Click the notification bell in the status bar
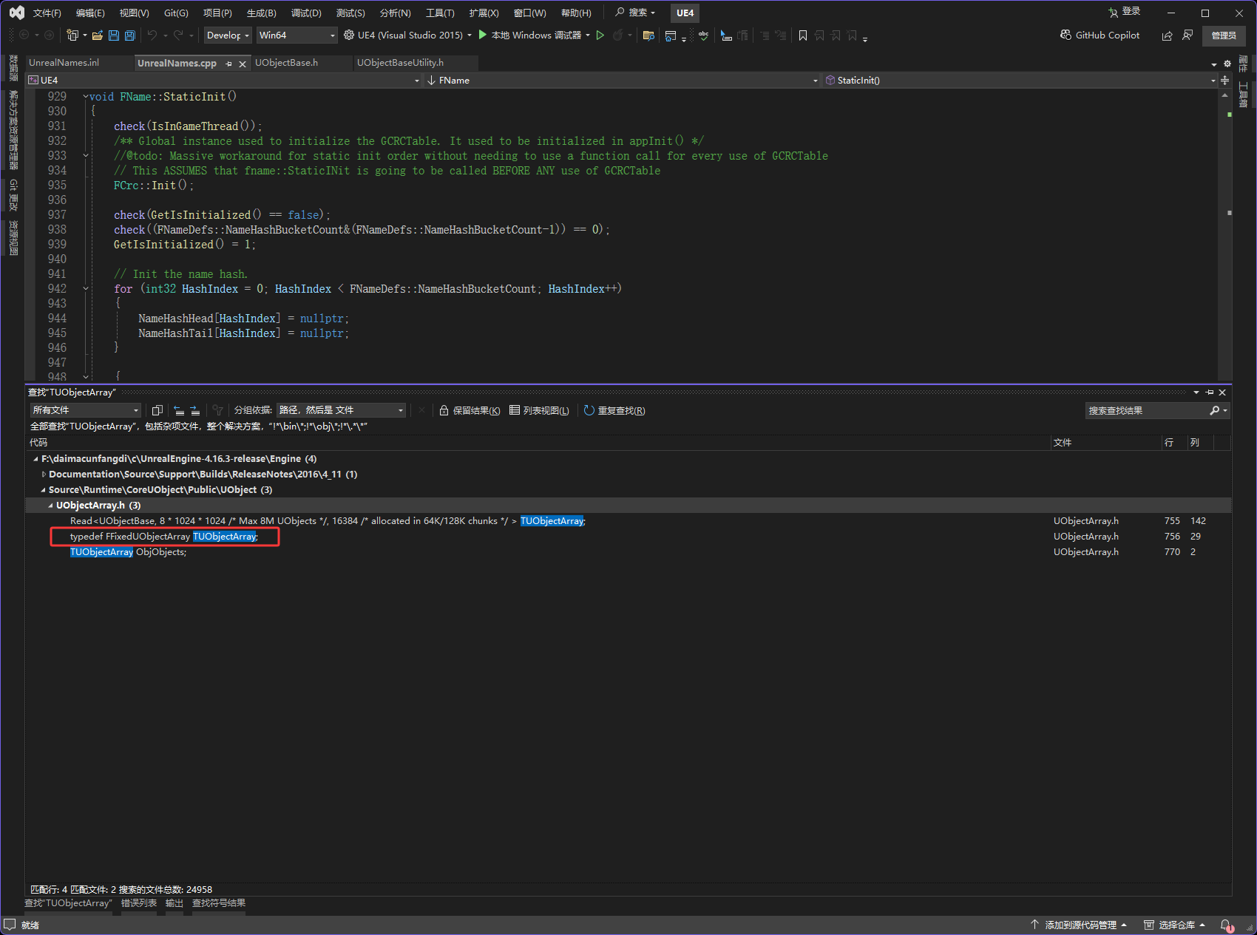 pyautogui.click(x=1226, y=925)
